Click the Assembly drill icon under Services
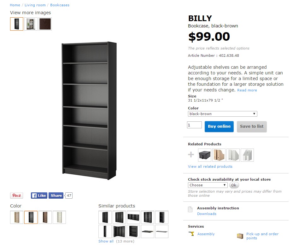 click(191, 234)
